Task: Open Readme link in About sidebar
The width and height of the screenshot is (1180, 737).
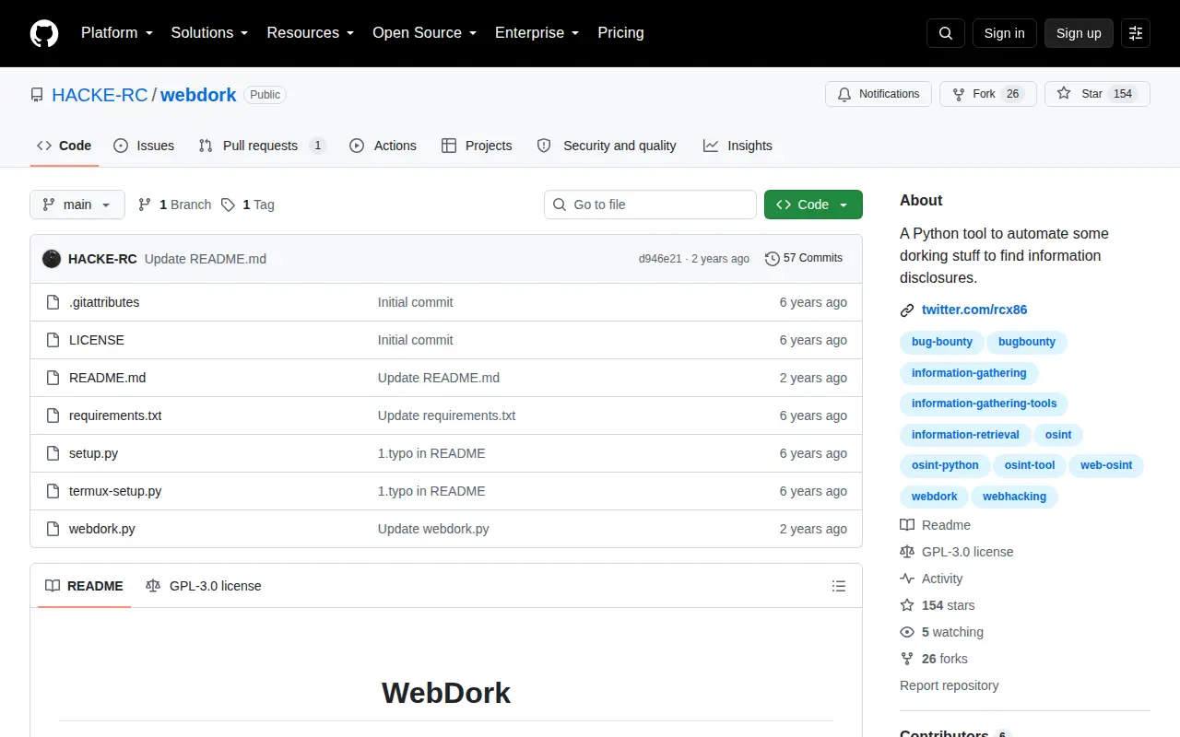Action: (x=935, y=525)
